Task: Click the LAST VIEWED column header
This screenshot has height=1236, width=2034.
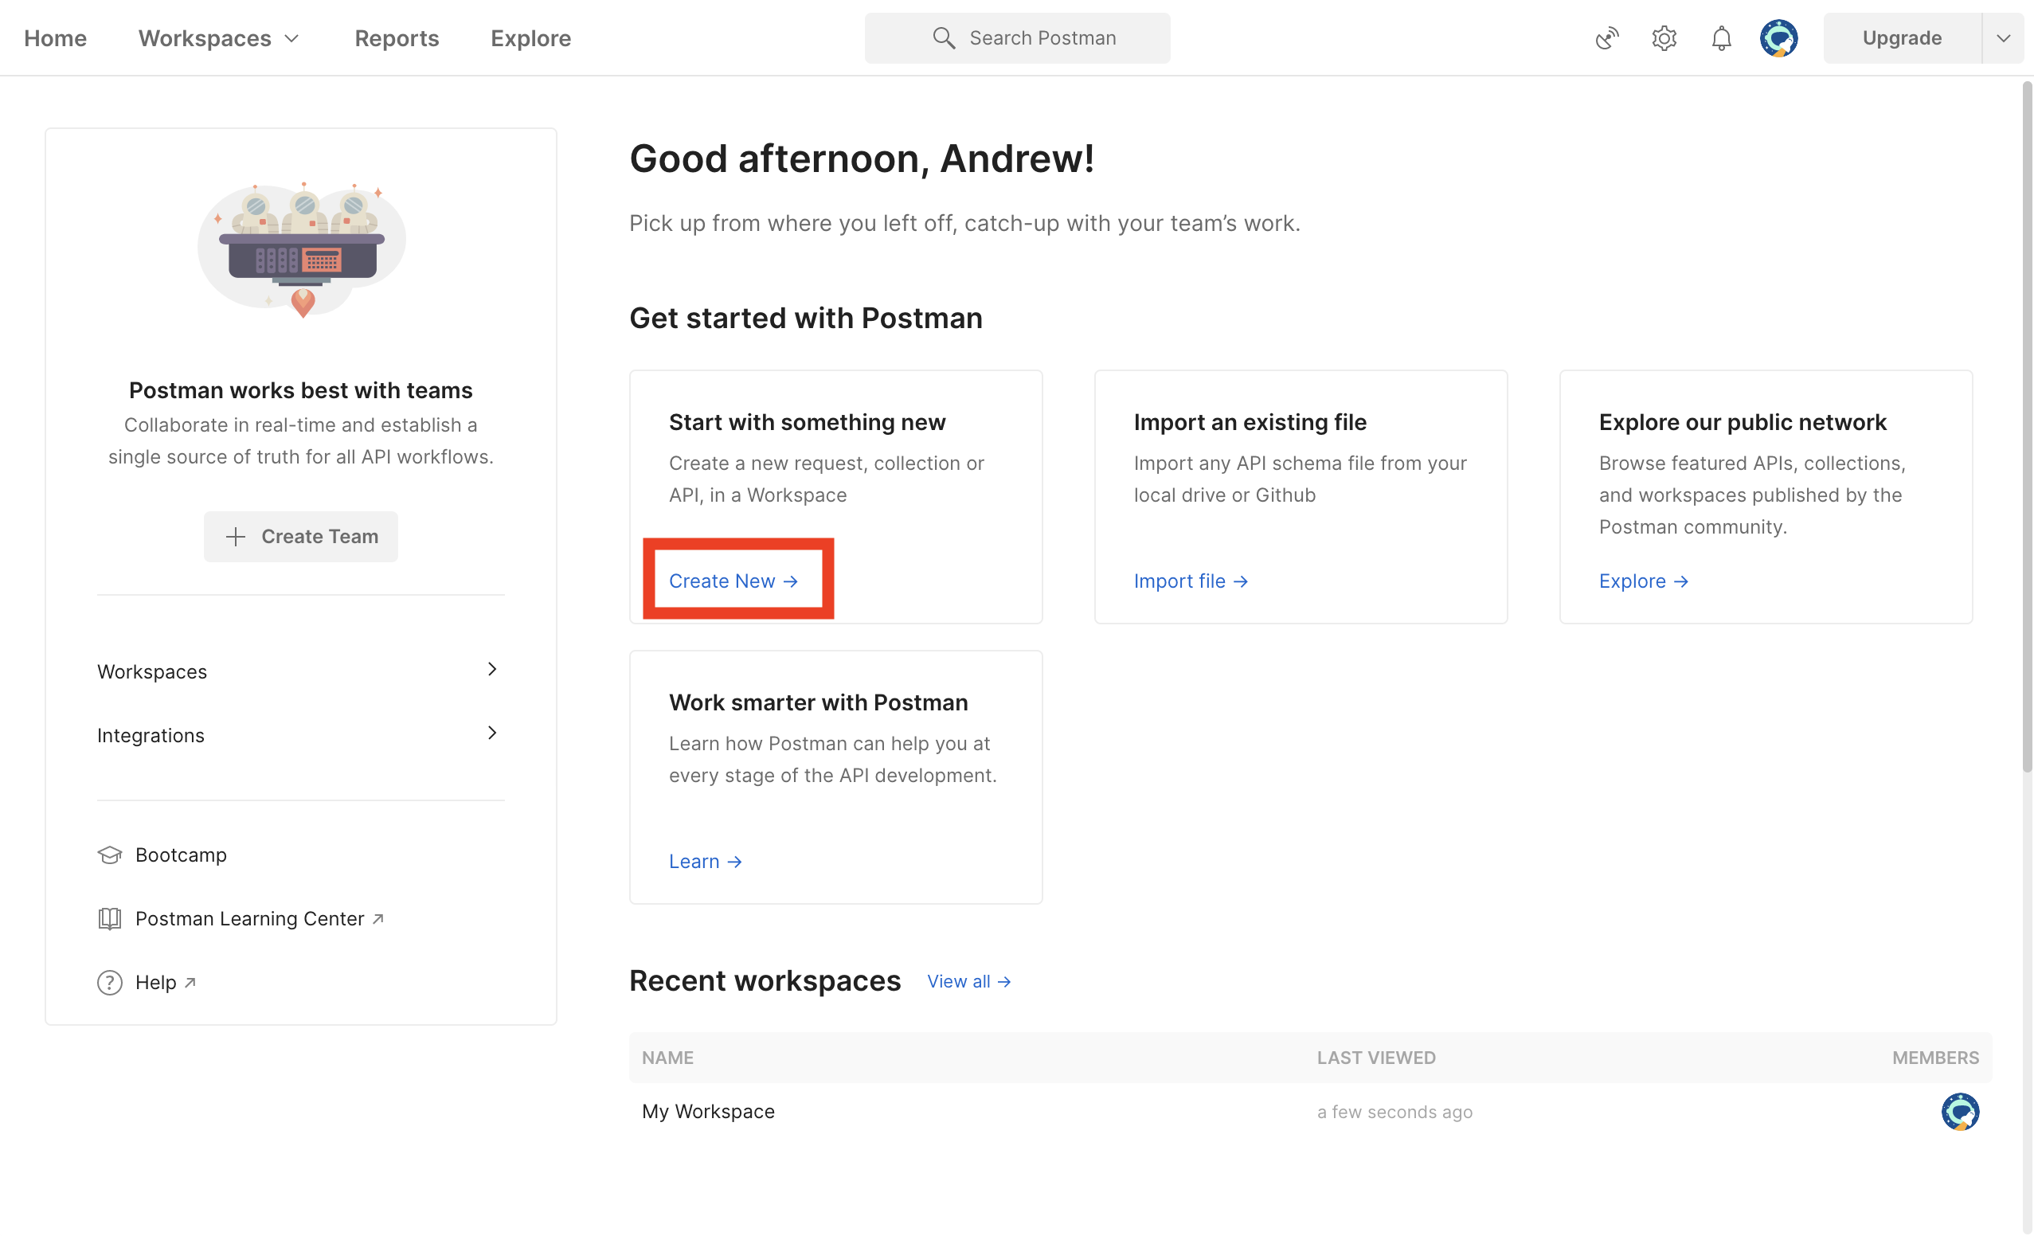Action: pos(1376,1058)
